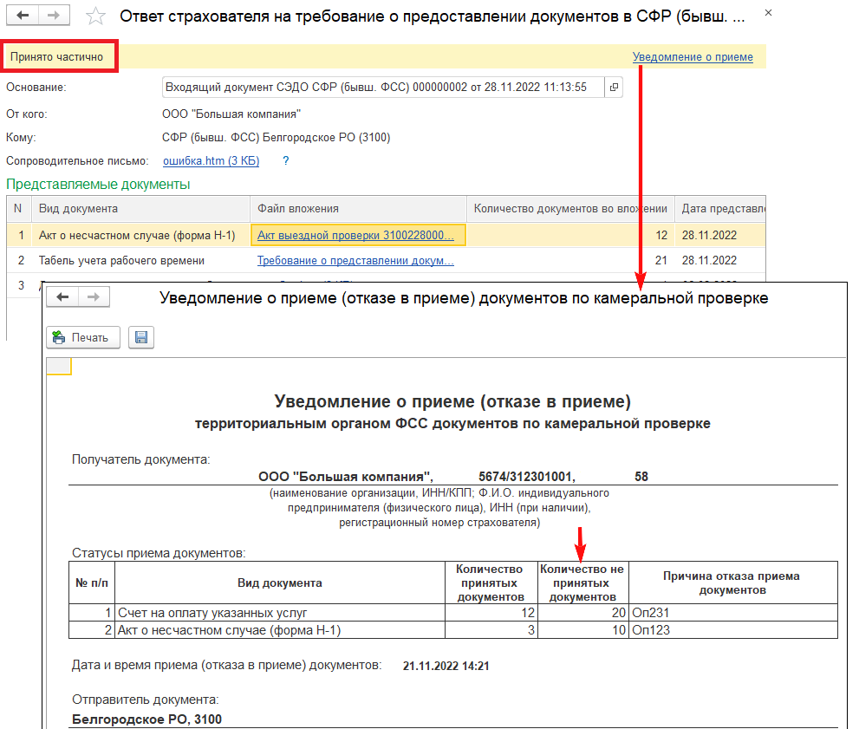This screenshot has height=729, width=859.
Task: Show help via question mark
Action: pyautogui.click(x=285, y=160)
